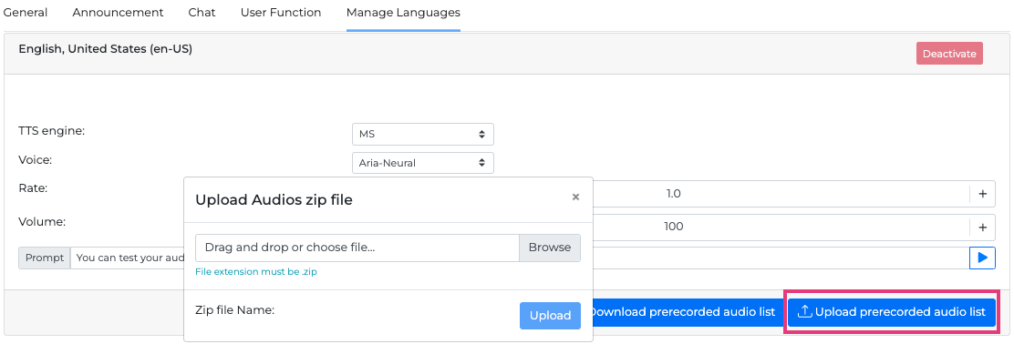Go to the User Function tab
Viewport: 1014px width, 344px height.
click(281, 12)
